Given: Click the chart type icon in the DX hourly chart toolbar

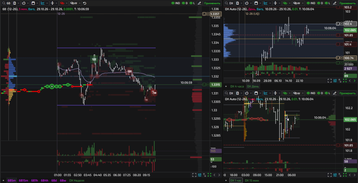Looking at the screenshot, I should pyautogui.click(x=266, y=93).
